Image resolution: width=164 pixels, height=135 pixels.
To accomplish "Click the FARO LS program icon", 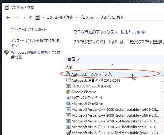I will click(x=68, y=86).
